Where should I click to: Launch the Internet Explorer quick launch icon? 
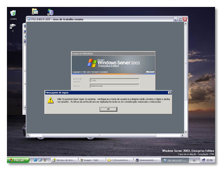click(36, 160)
